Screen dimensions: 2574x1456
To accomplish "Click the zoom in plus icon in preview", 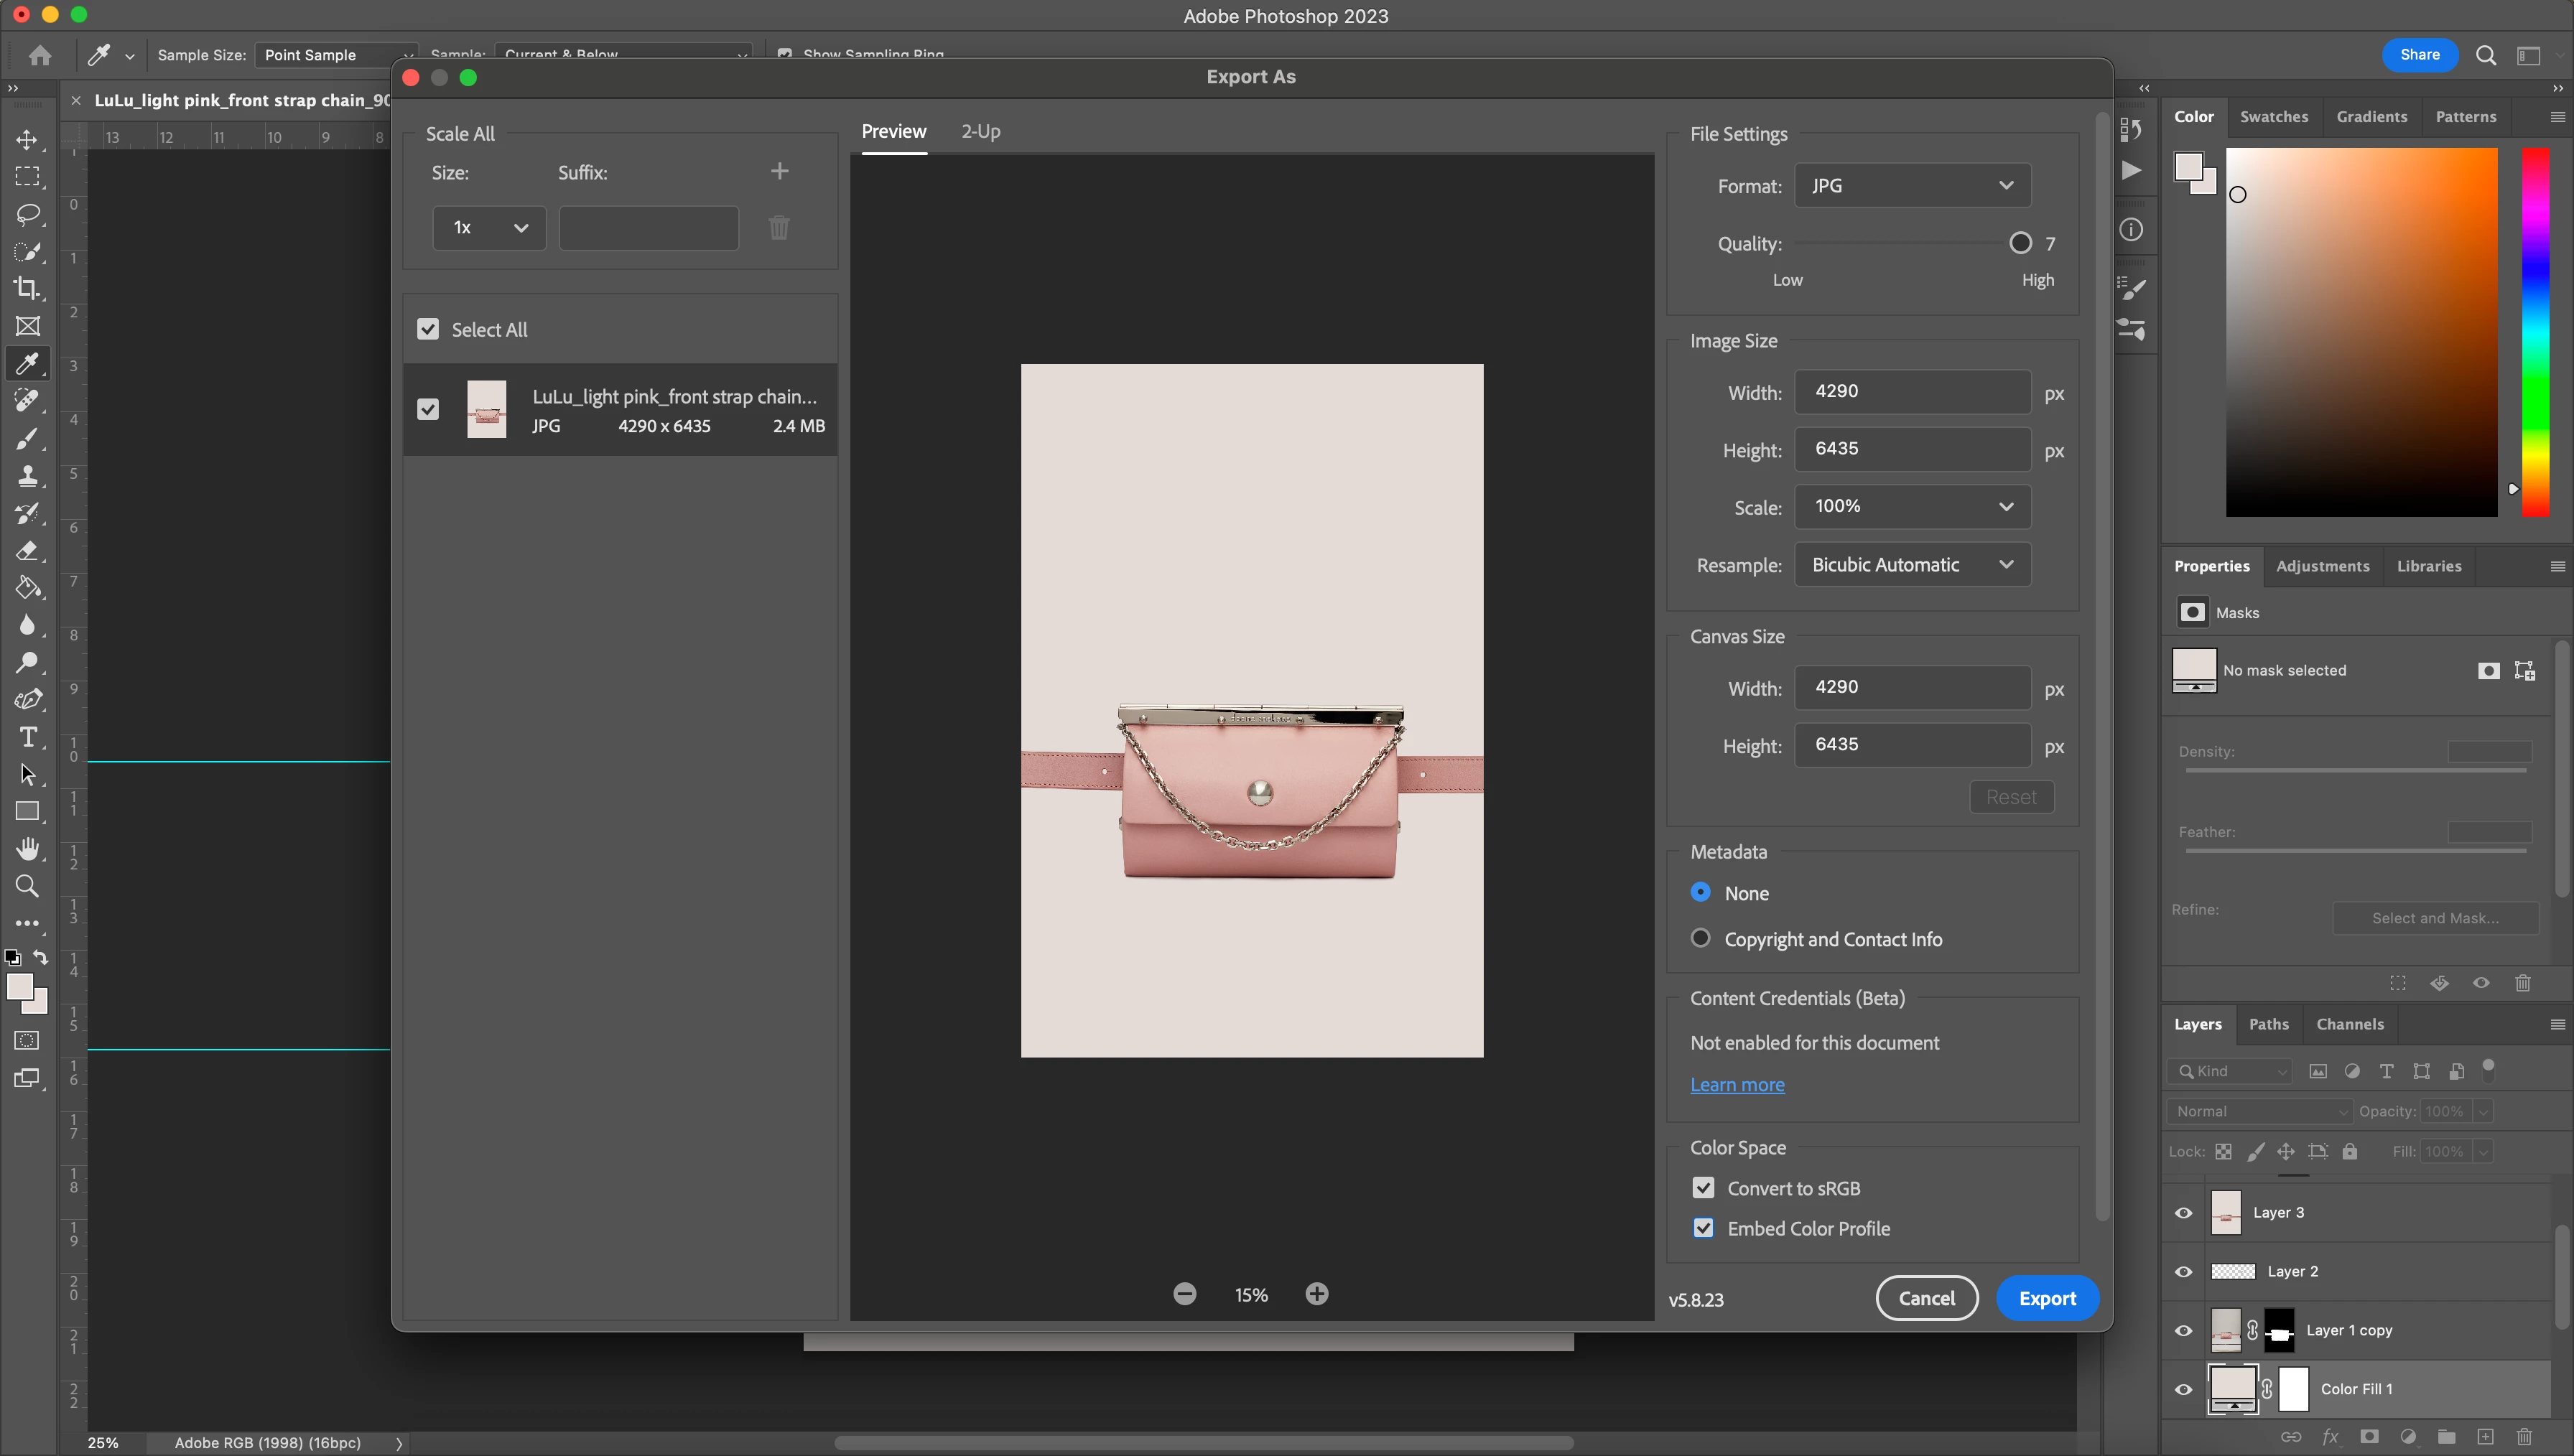I will click(x=1317, y=1294).
